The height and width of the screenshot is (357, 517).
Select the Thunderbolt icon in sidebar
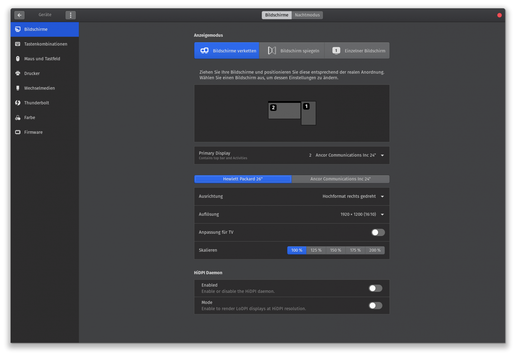(x=18, y=103)
